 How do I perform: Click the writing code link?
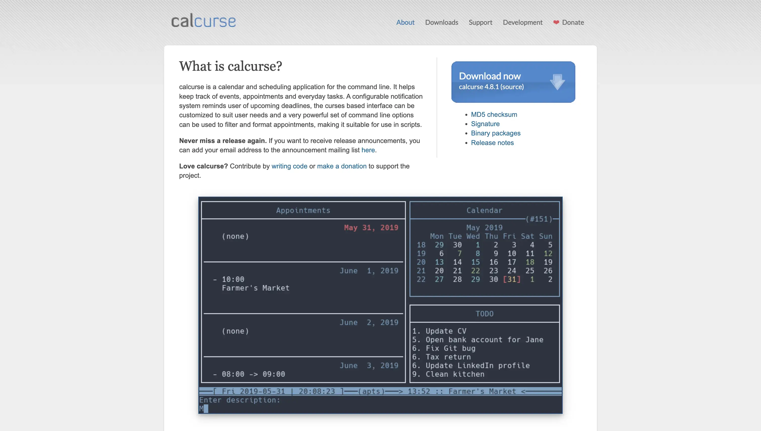289,166
